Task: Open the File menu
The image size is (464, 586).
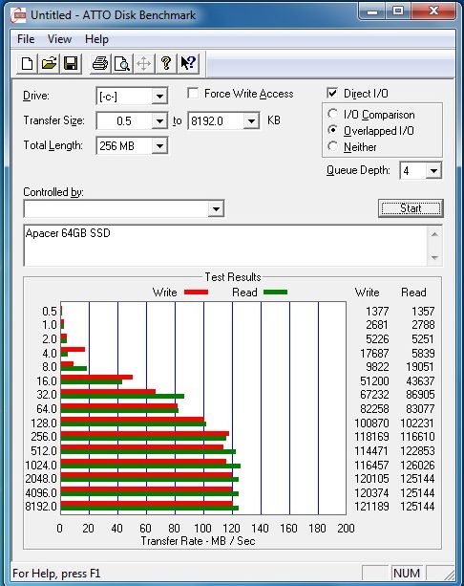Action: [x=26, y=39]
